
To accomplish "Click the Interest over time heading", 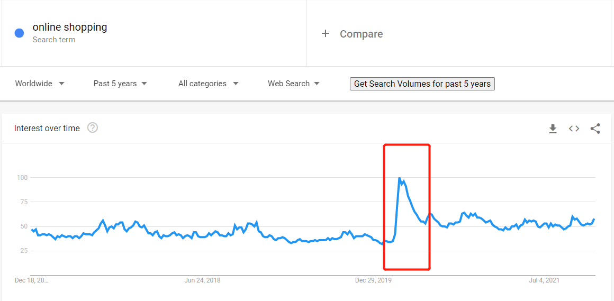I will (x=47, y=128).
